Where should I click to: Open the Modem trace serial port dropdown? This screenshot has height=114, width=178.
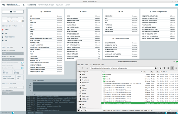(x=13, y=59)
